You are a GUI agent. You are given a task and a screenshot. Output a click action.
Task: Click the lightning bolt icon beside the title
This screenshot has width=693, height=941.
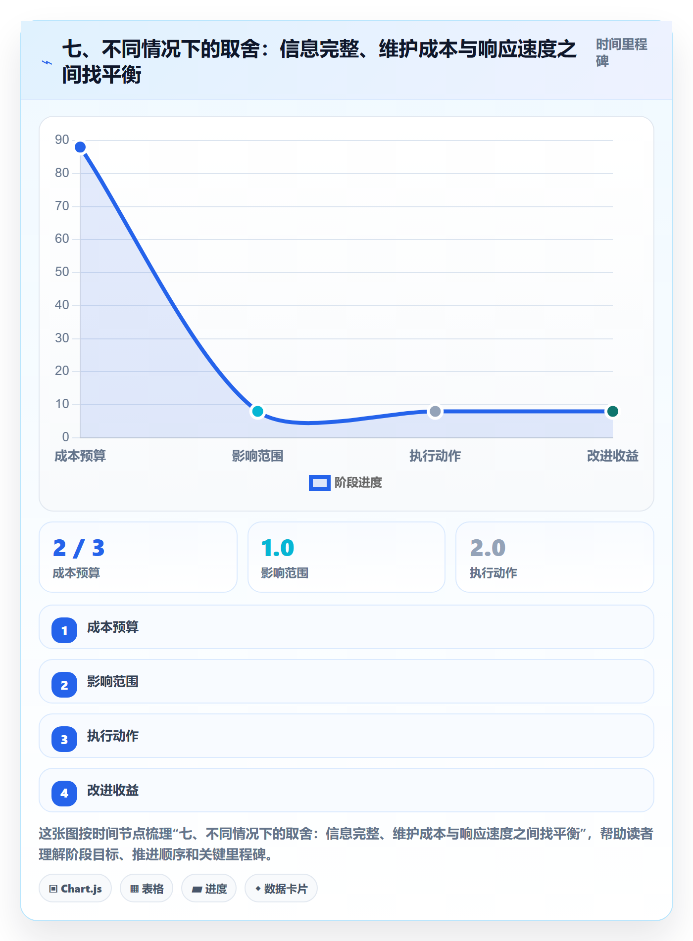point(47,62)
